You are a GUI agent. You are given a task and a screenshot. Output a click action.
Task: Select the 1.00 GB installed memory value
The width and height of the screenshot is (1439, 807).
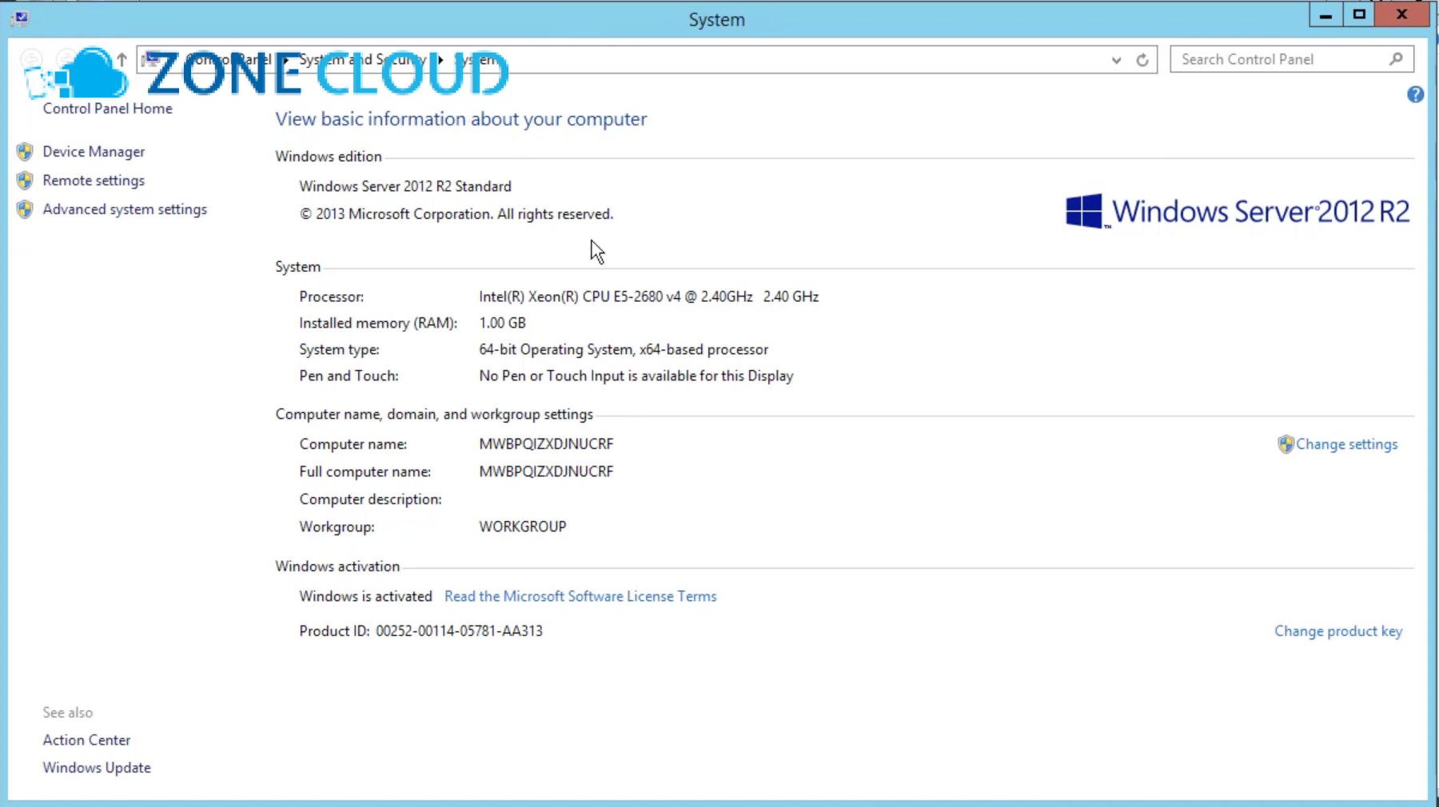[x=502, y=323]
